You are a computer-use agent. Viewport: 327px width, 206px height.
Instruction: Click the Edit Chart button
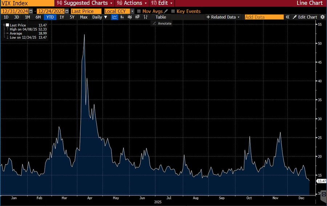click(304, 17)
